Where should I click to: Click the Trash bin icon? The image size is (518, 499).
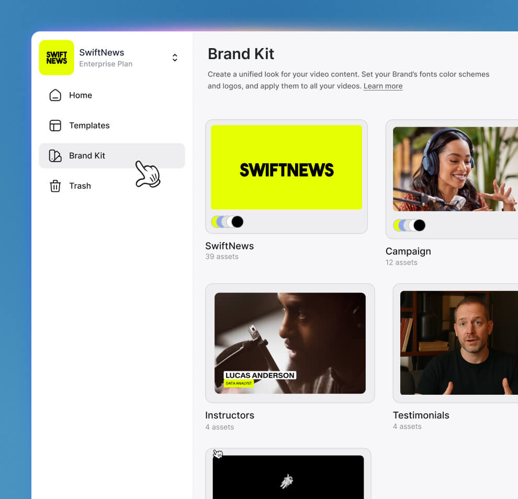[x=55, y=186]
